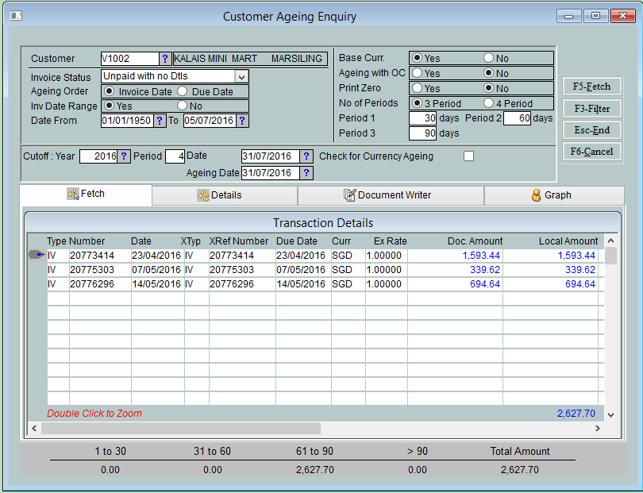Click the To date lookup question mark
Viewport: 643px width, 493px height.
[x=242, y=121]
